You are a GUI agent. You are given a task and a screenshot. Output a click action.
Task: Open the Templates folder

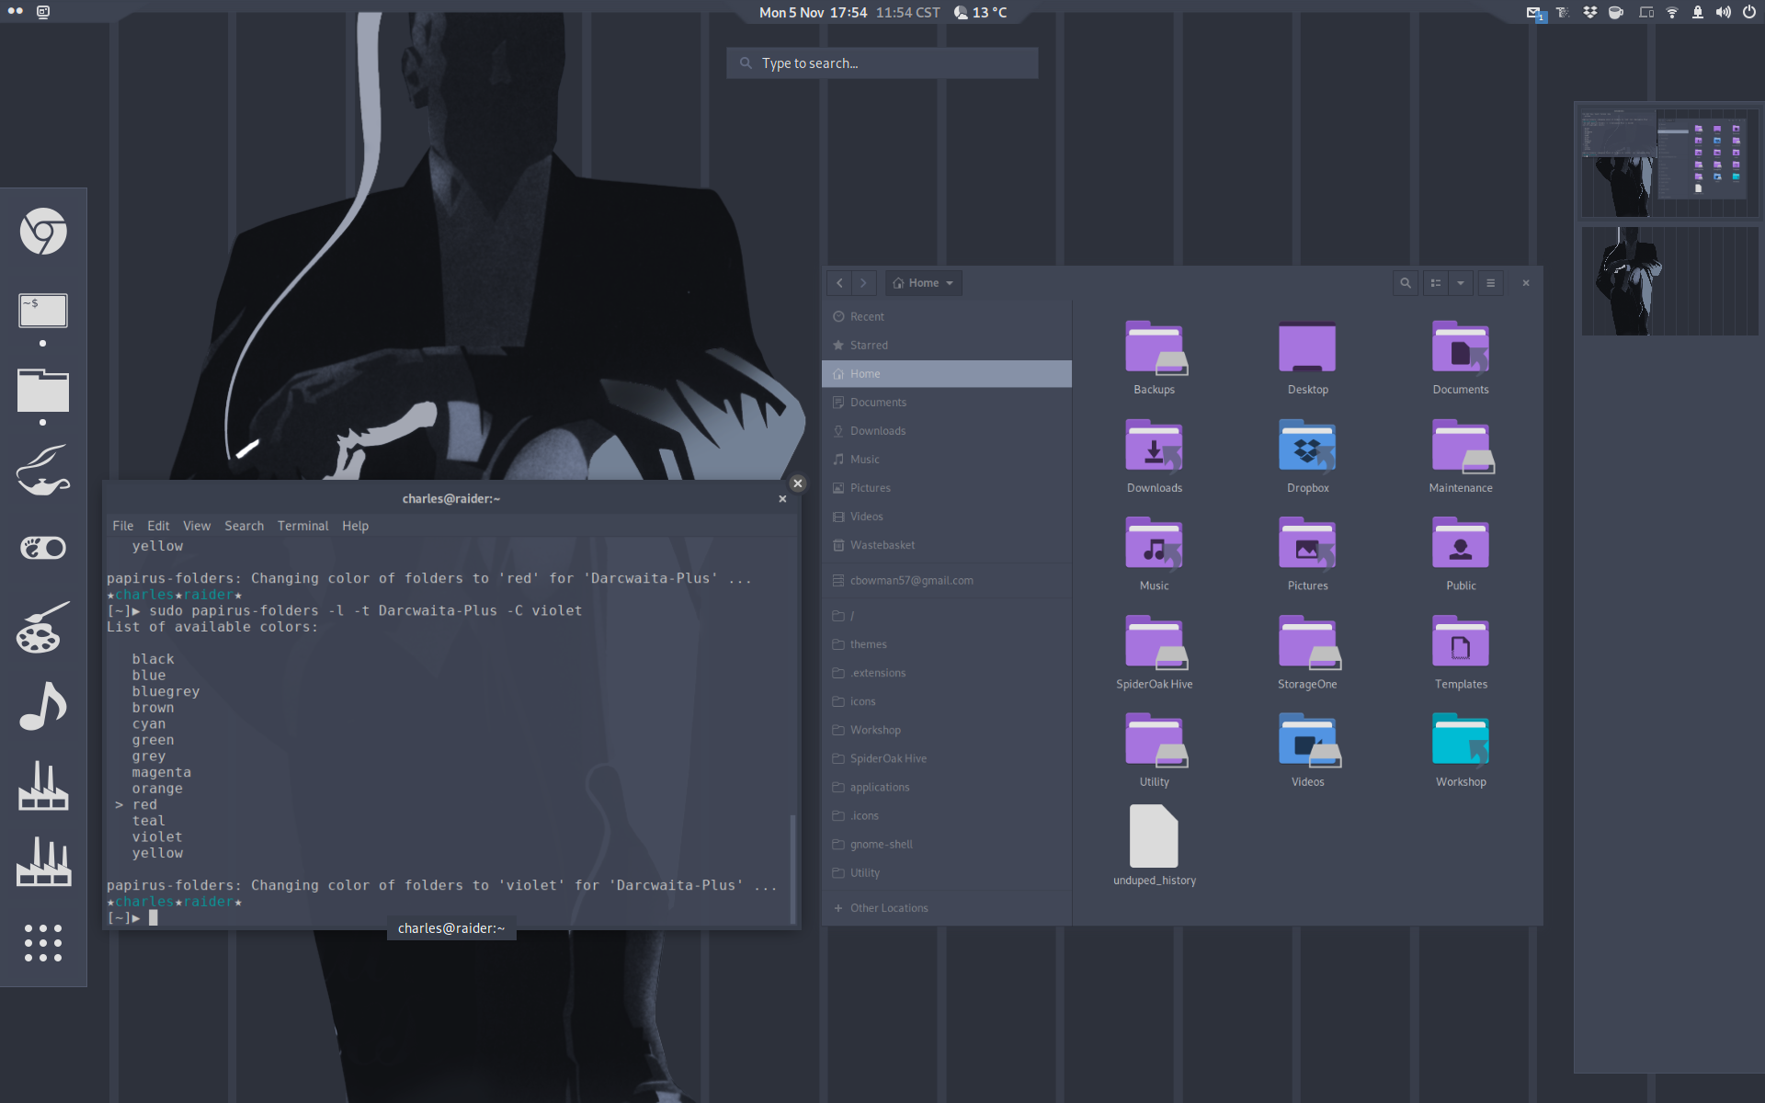tap(1461, 652)
